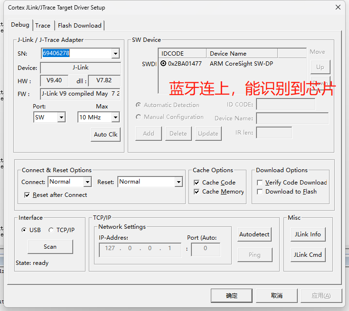Disable the Cache Code checkbox
The image size is (349, 311).
pyautogui.click(x=197, y=183)
